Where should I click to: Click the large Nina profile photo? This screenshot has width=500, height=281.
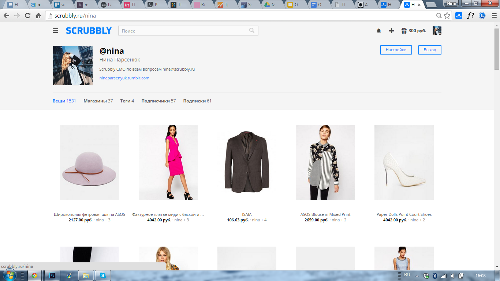click(x=73, y=65)
